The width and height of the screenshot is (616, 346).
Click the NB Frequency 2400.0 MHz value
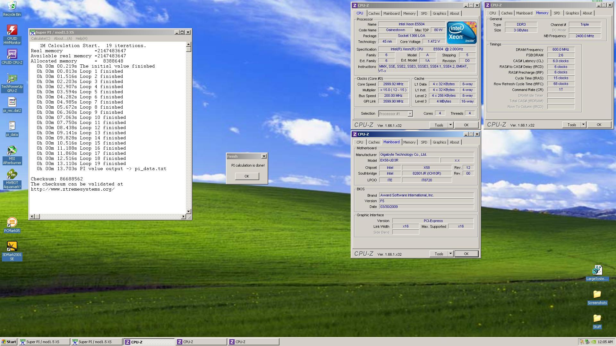[585, 36]
